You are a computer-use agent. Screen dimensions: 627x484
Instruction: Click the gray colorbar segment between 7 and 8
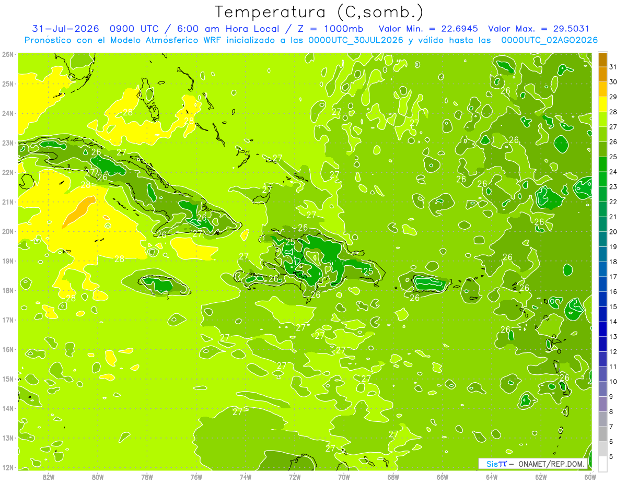coord(602,419)
